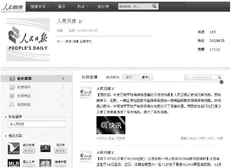Sort posts by 最早

[x=145, y=77]
